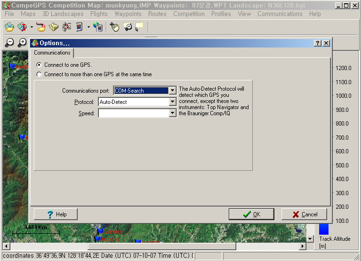Click the question mark help button in Options title bar
Image resolution: width=361 pixels, height=261 pixels.
[318, 43]
